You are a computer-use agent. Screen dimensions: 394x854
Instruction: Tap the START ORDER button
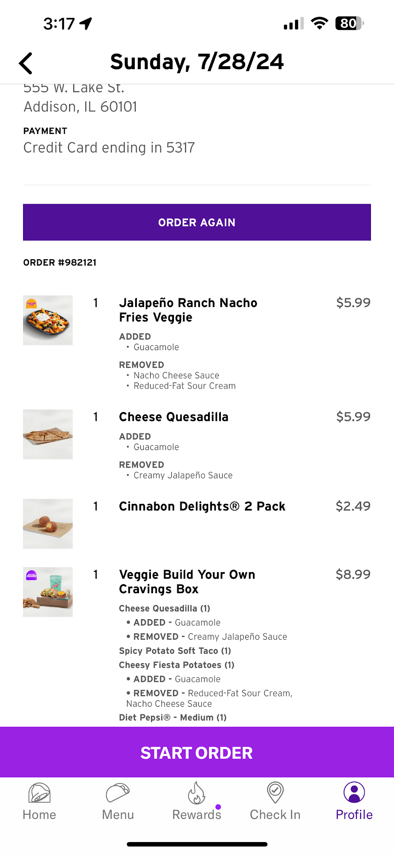[x=197, y=752]
